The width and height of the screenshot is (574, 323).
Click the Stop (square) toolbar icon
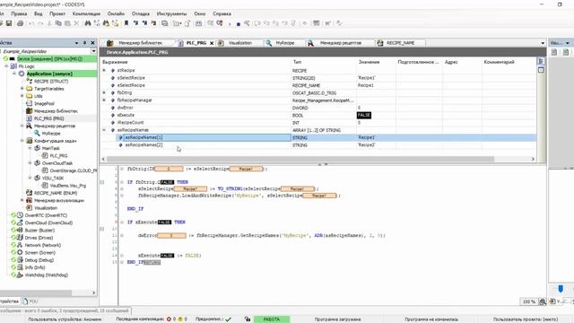click(239, 24)
